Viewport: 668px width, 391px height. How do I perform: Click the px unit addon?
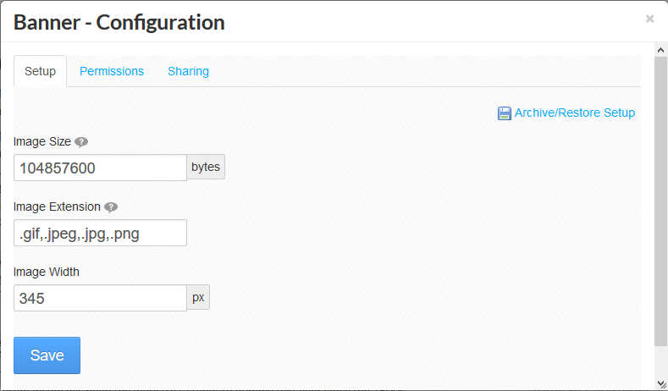coord(198,298)
